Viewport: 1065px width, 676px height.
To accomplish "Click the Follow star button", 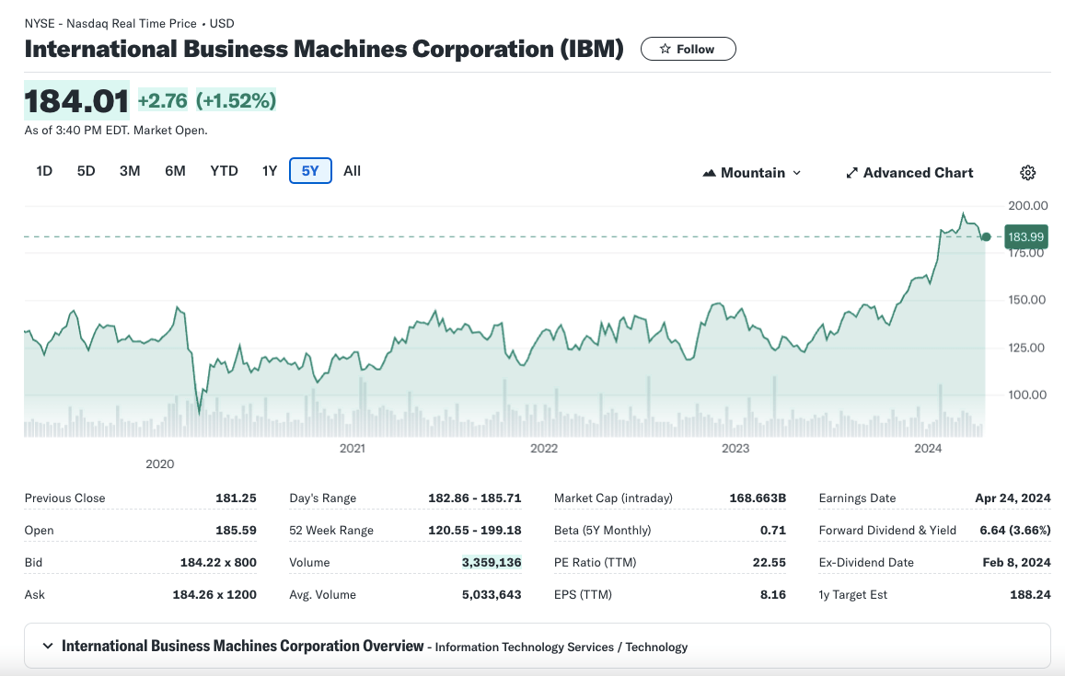I will [688, 49].
